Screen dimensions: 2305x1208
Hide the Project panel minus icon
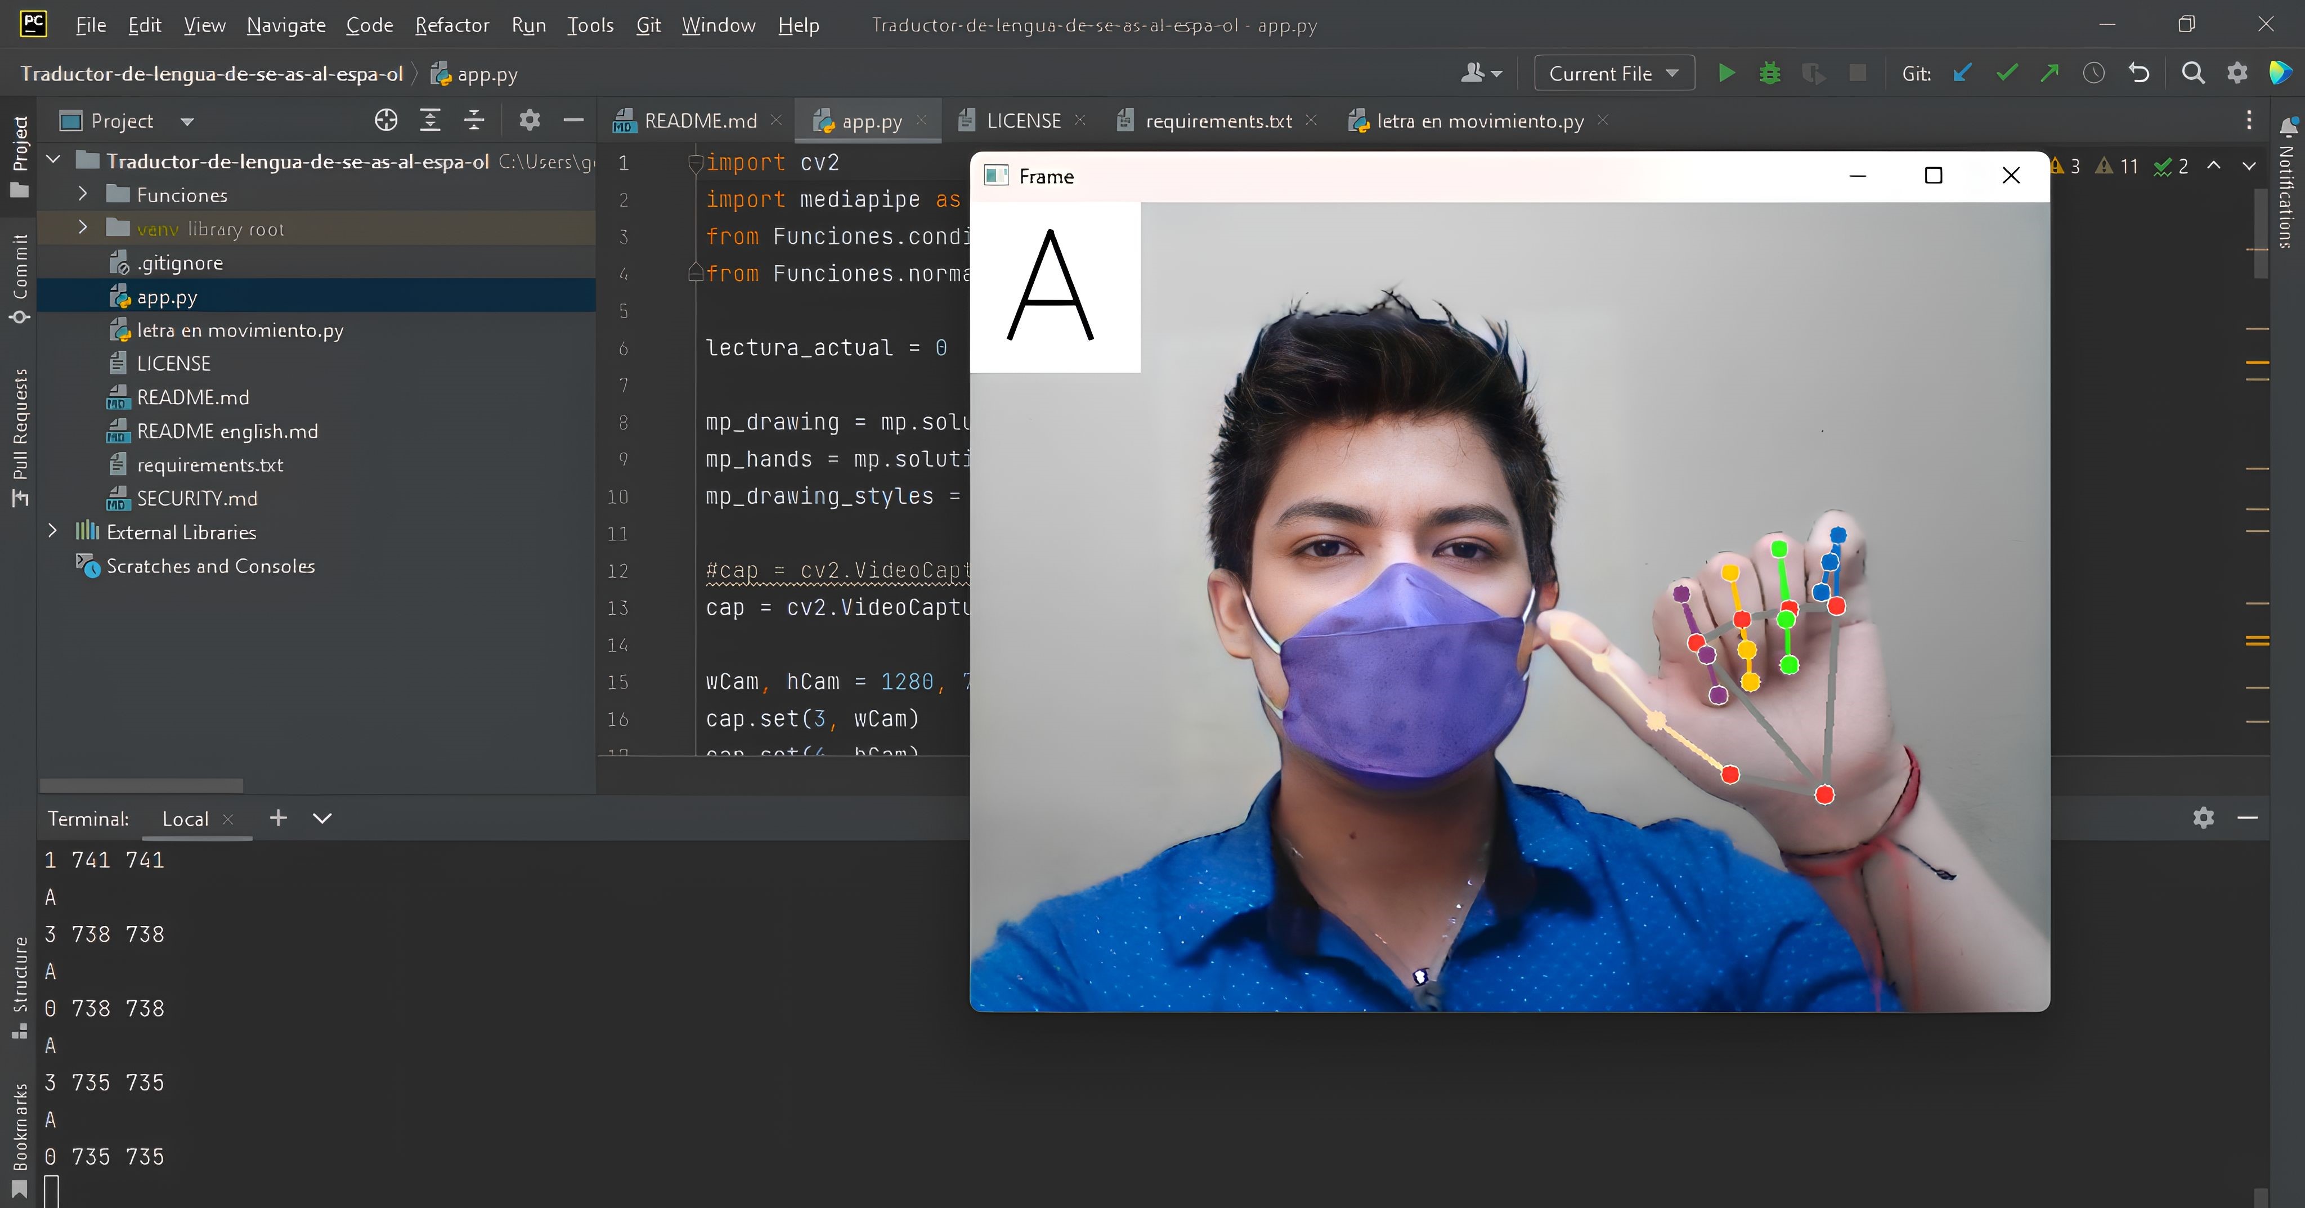(573, 120)
